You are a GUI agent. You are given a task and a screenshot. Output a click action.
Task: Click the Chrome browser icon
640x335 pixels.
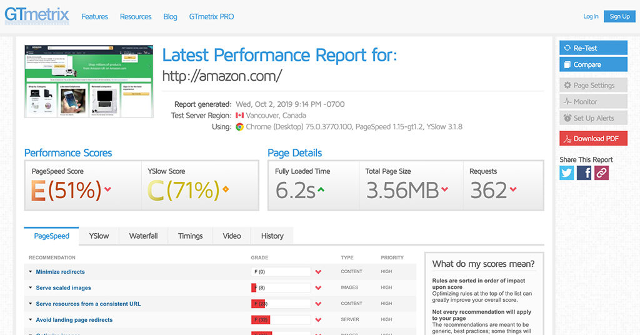click(239, 127)
